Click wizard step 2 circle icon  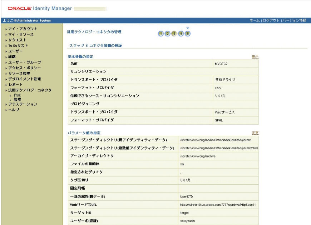(168, 34)
